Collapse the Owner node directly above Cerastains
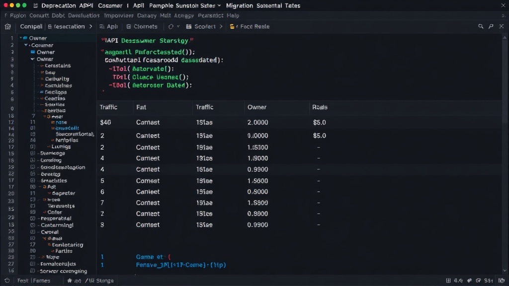 click(32, 59)
